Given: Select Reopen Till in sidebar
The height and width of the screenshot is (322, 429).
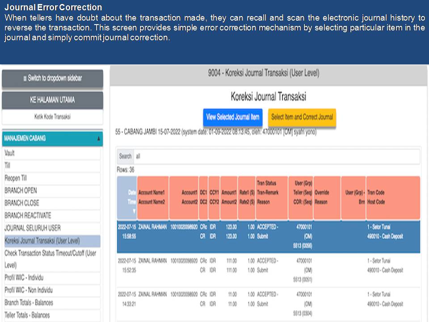Looking at the screenshot, I should coord(52,178).
